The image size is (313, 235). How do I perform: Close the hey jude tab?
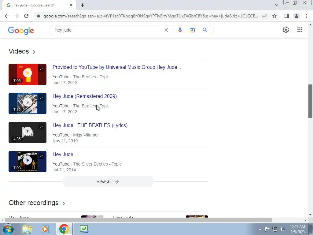(71, 5)
